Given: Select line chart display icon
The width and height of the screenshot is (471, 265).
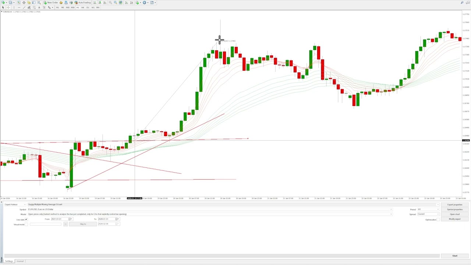Looking at the screenshot, I should click(105, 3).
